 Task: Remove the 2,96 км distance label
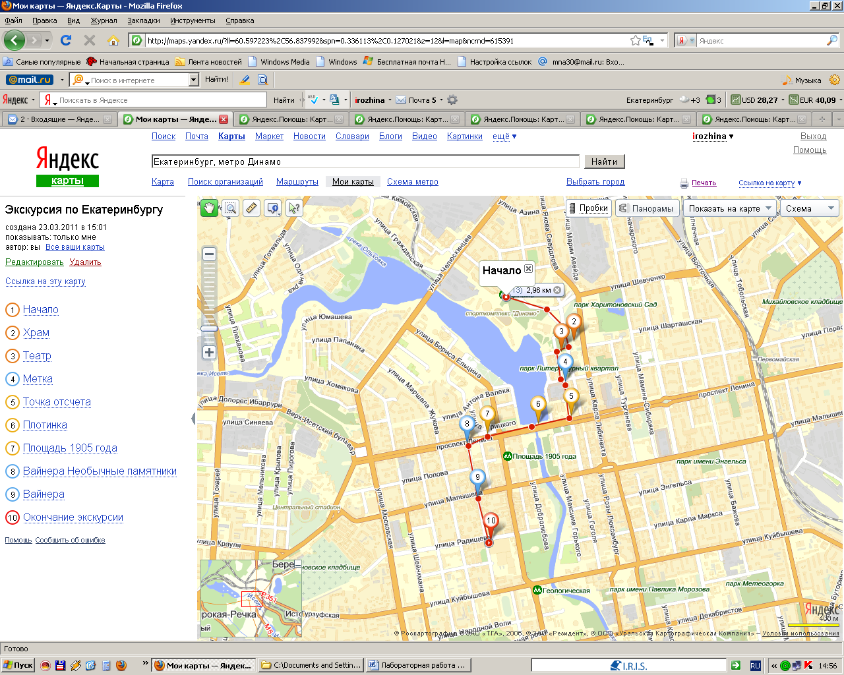click(557, 290)
